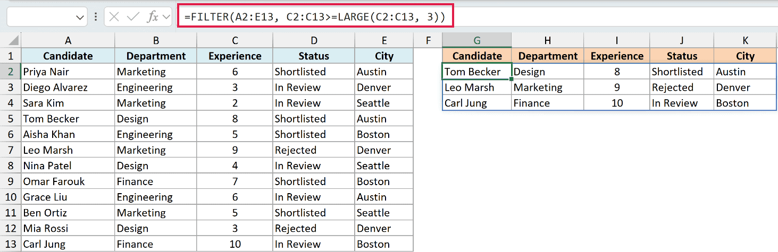Select the Grace Liu cell
Screen dimensions: 778x252
point(68,197)
